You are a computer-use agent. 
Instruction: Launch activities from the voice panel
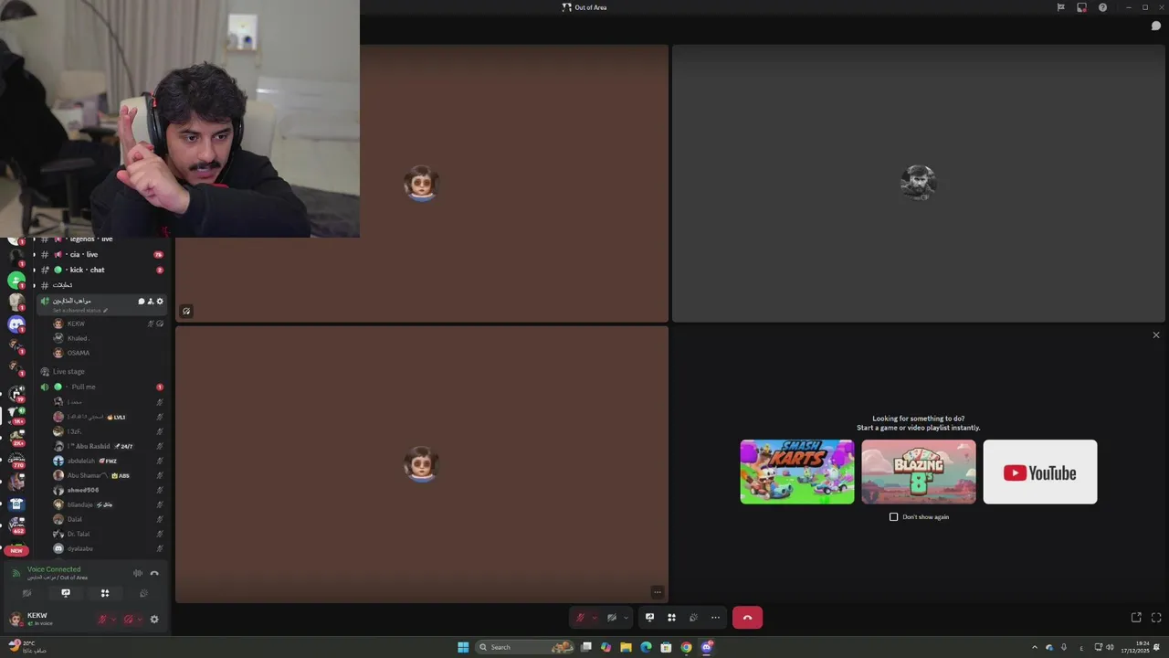coord(105,593)
